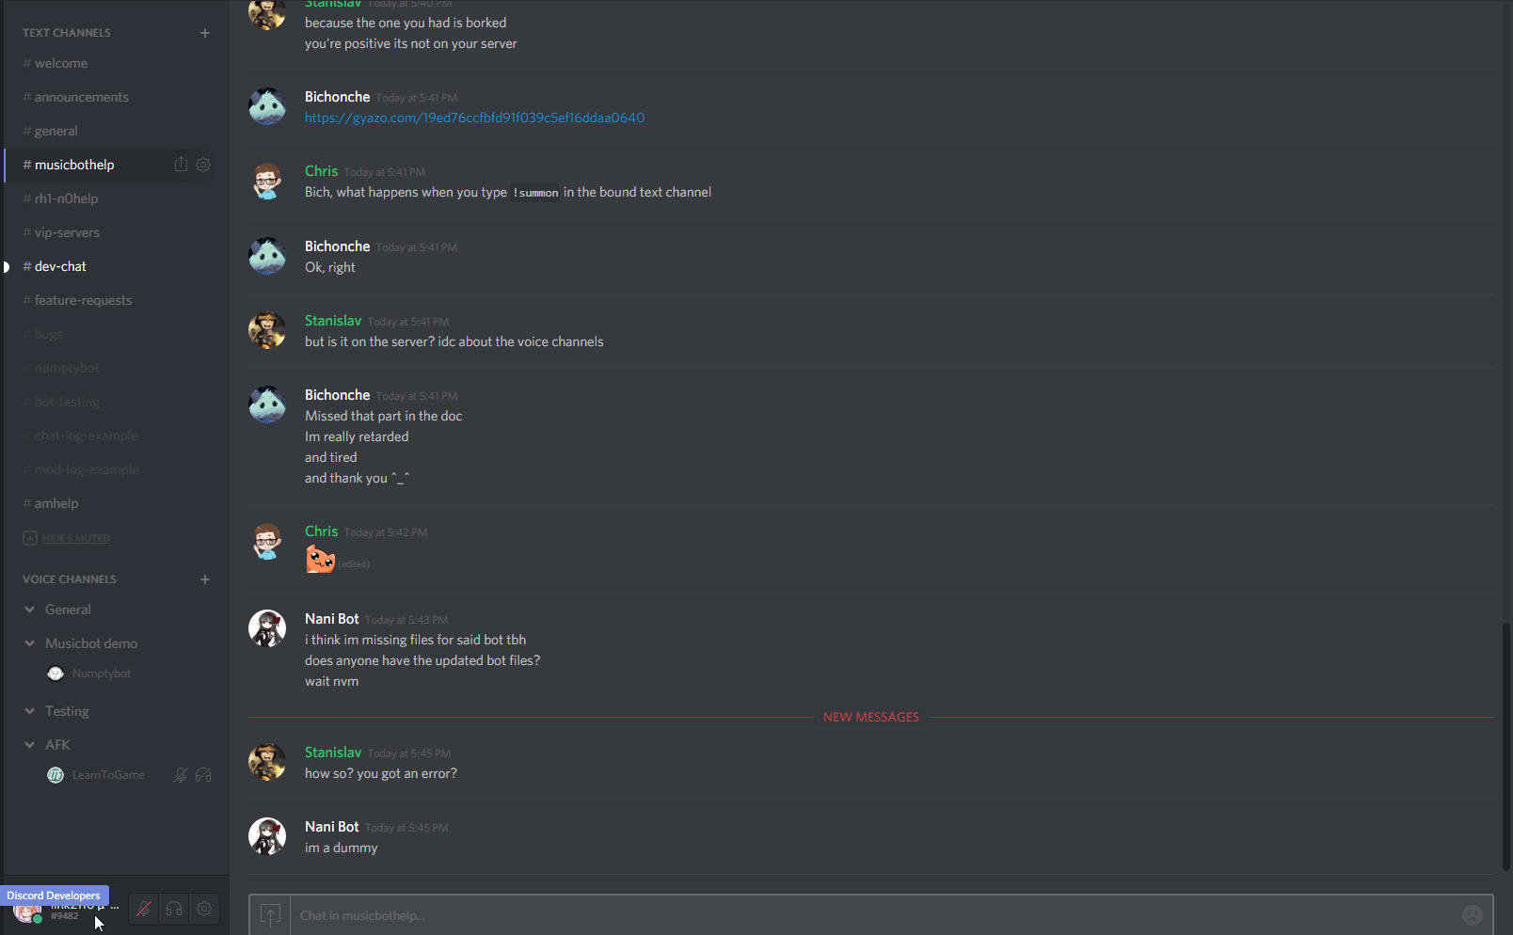The height and width of the screenshot is (935, 1513).
Task: Click Stanislav's username on 'how so?' message
Action: click(x=333, y=753)
